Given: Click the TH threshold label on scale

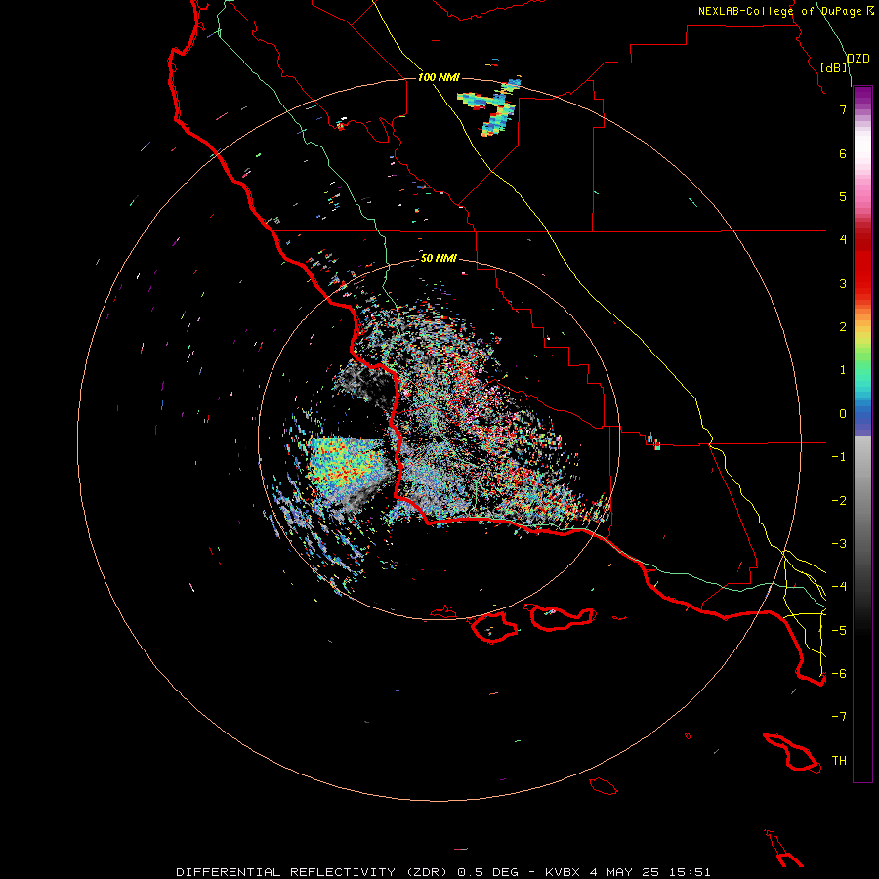Looking at the screenshot, I should click(x=839, y=761).
